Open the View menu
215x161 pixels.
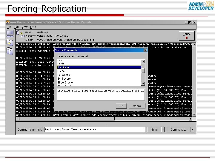pos(25,27)
